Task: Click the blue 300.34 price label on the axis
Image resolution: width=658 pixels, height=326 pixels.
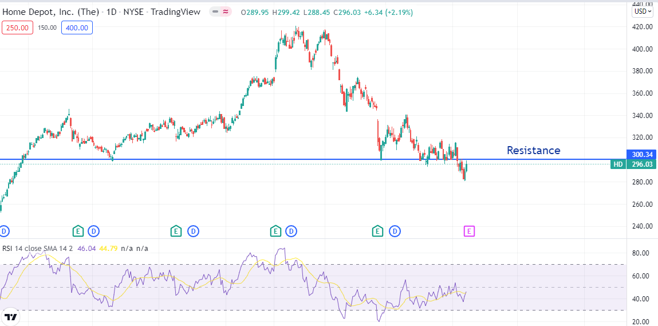Action: [640, 155]
